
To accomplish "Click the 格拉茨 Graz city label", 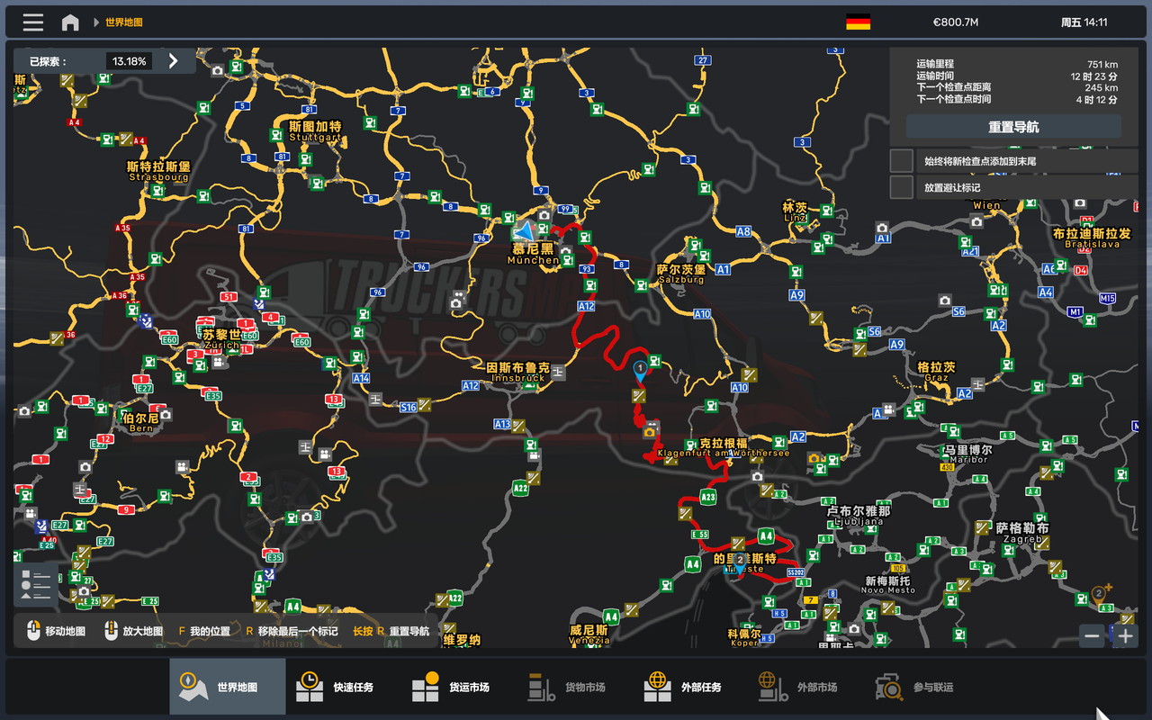I will [x=936, y=372].
